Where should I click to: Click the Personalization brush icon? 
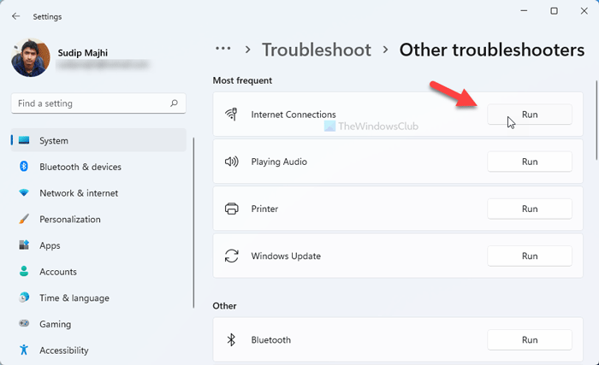pyautogui.click(x=24, y=220)
